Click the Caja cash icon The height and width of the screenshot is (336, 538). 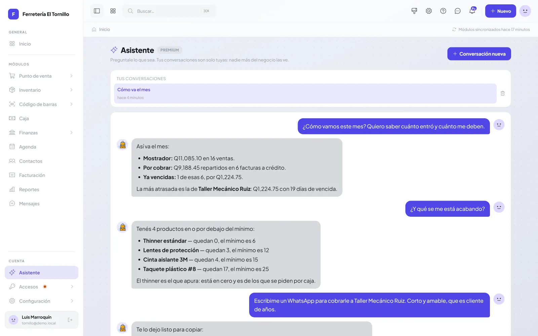(x=12, y=118)
